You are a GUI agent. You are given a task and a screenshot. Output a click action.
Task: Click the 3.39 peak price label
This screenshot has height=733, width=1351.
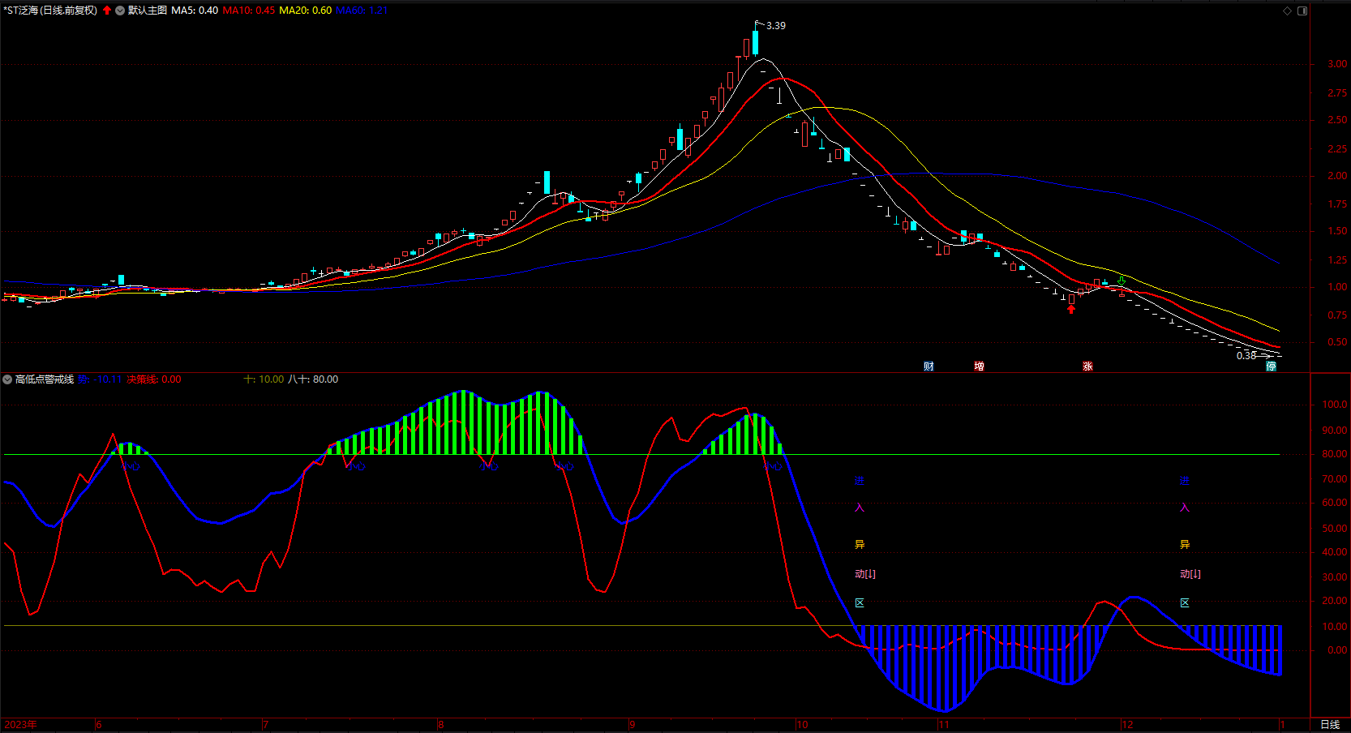pos(775,26)
